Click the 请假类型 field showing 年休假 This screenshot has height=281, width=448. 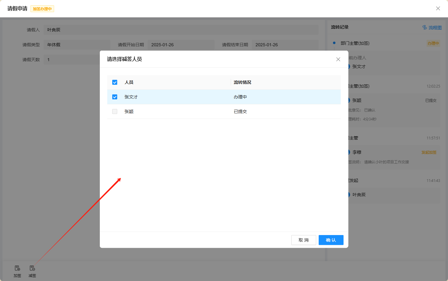76,45
